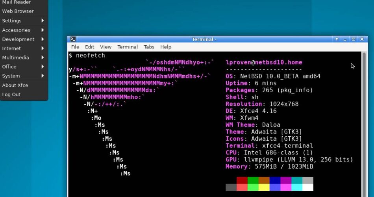Screen dimensions: 374x197
Task: Click the DE 'Xfce4 4.16' line
Action: 251,111
